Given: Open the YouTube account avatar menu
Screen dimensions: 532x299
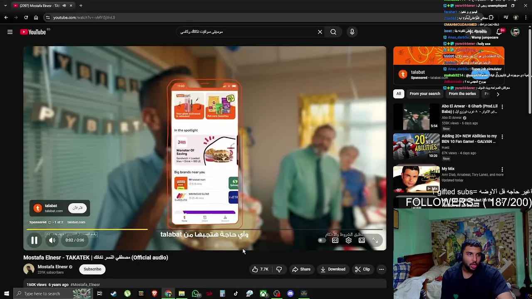Looking at the screenshot, I should point(515,32).
